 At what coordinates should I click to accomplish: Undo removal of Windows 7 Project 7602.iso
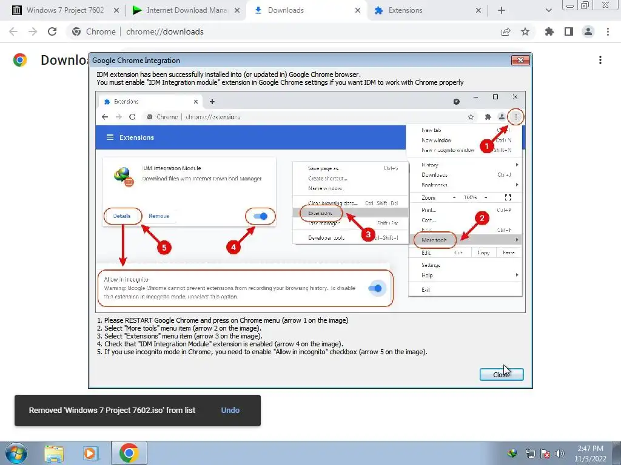pos(230,410)
